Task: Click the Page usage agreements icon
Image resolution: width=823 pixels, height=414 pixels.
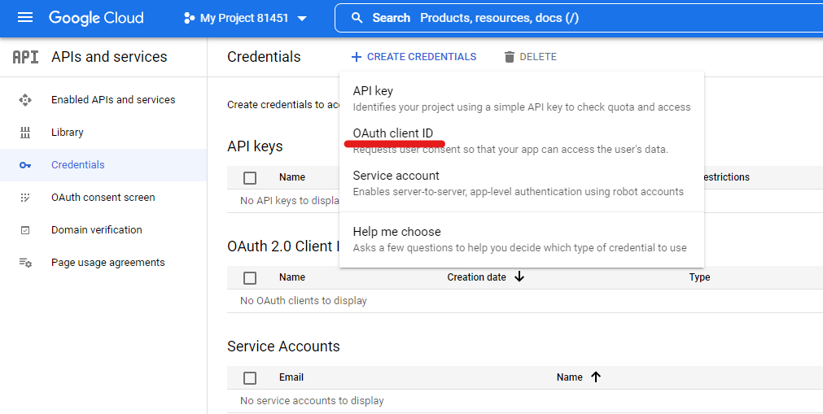Action: 26,263
